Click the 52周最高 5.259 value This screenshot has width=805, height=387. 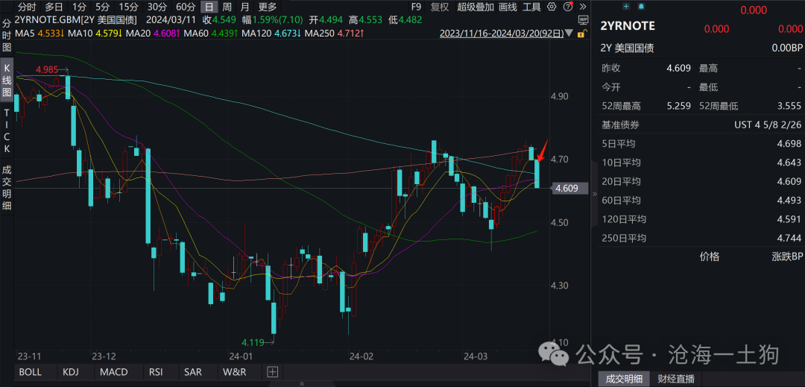coord(679,106)
